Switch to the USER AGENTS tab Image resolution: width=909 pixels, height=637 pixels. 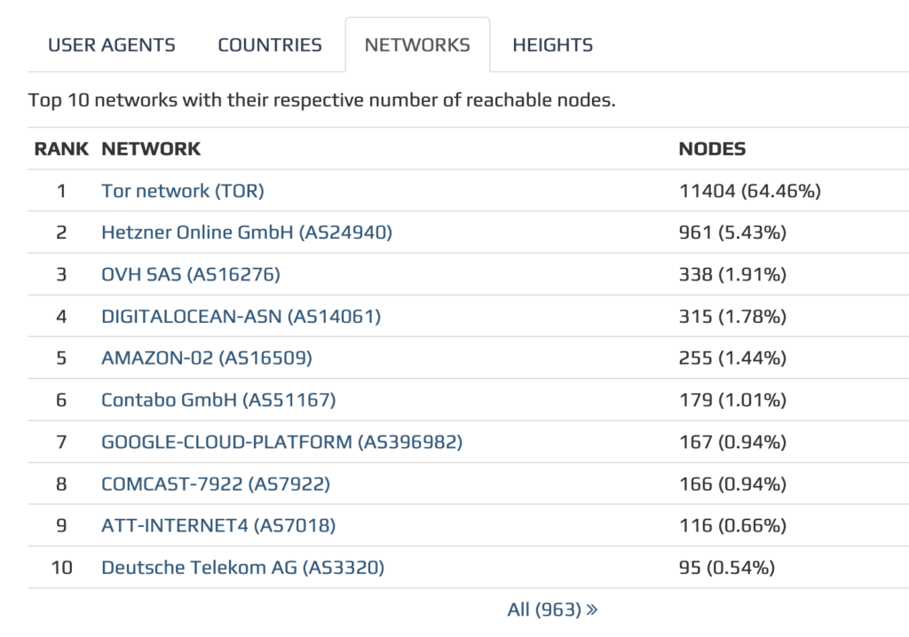[111, 44]
